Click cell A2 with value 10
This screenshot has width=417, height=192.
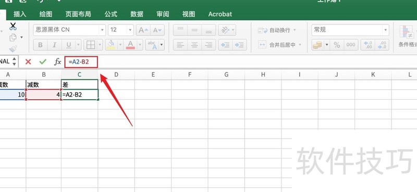coord(13,94)
